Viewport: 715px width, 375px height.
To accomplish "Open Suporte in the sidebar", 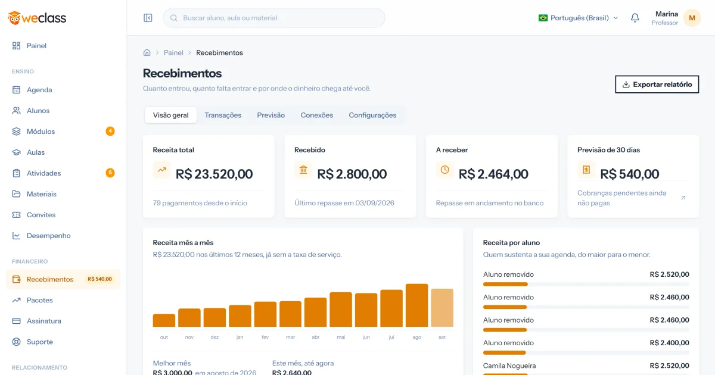I will click(x=63, y=342).
